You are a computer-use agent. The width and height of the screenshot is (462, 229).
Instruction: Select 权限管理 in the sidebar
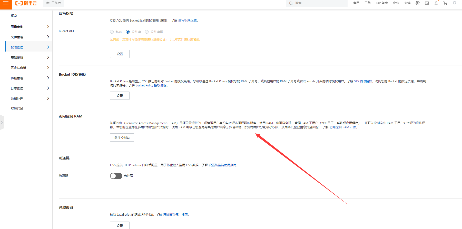17,47
